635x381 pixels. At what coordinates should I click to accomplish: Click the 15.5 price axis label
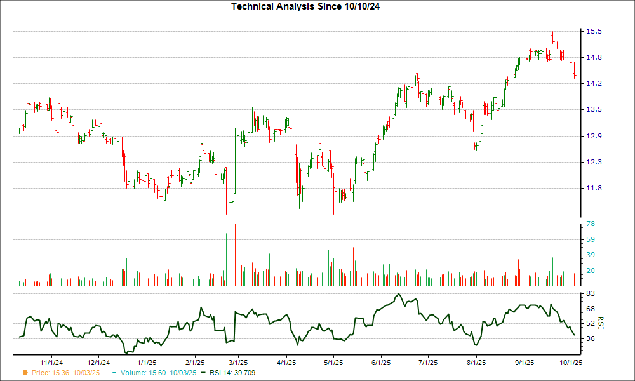click(594, 31)
